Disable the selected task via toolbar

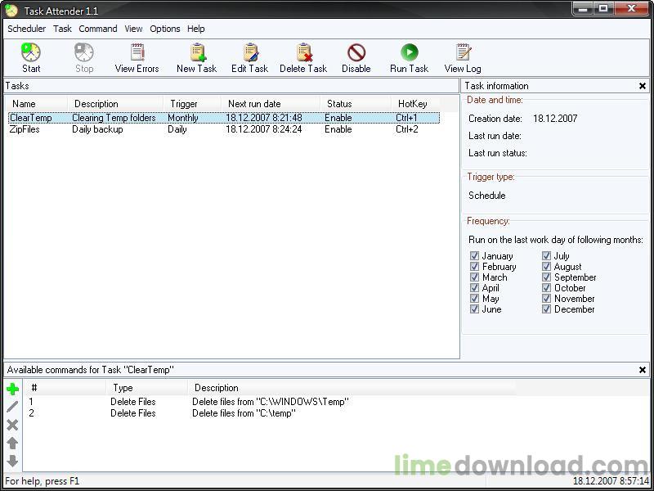coord(356,54)
